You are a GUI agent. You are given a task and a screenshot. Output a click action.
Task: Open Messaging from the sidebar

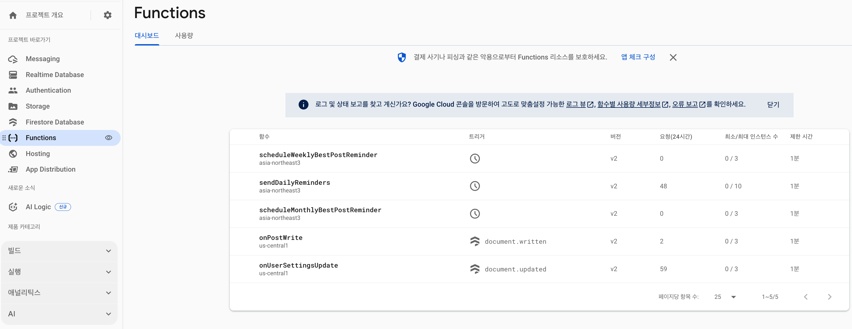[43, 59]
